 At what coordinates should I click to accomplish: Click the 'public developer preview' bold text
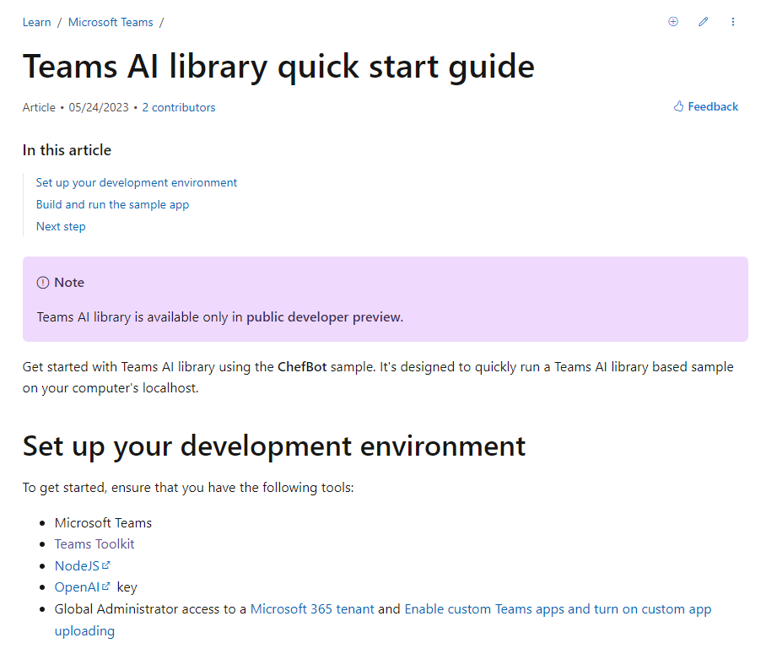pos(325,317)
